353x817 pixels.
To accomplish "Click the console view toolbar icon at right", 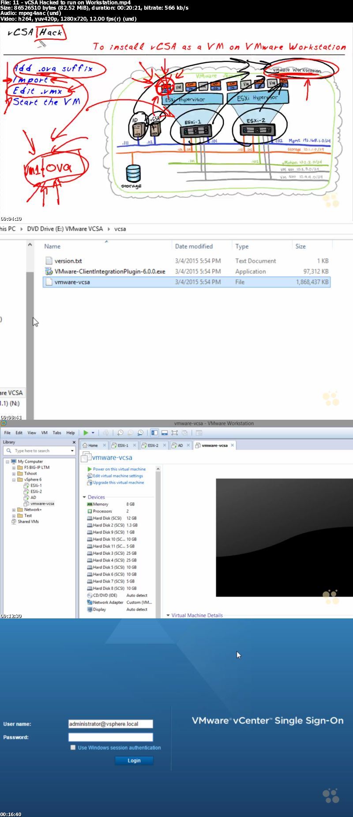I will pyautogui.click(x=199, y=433).
